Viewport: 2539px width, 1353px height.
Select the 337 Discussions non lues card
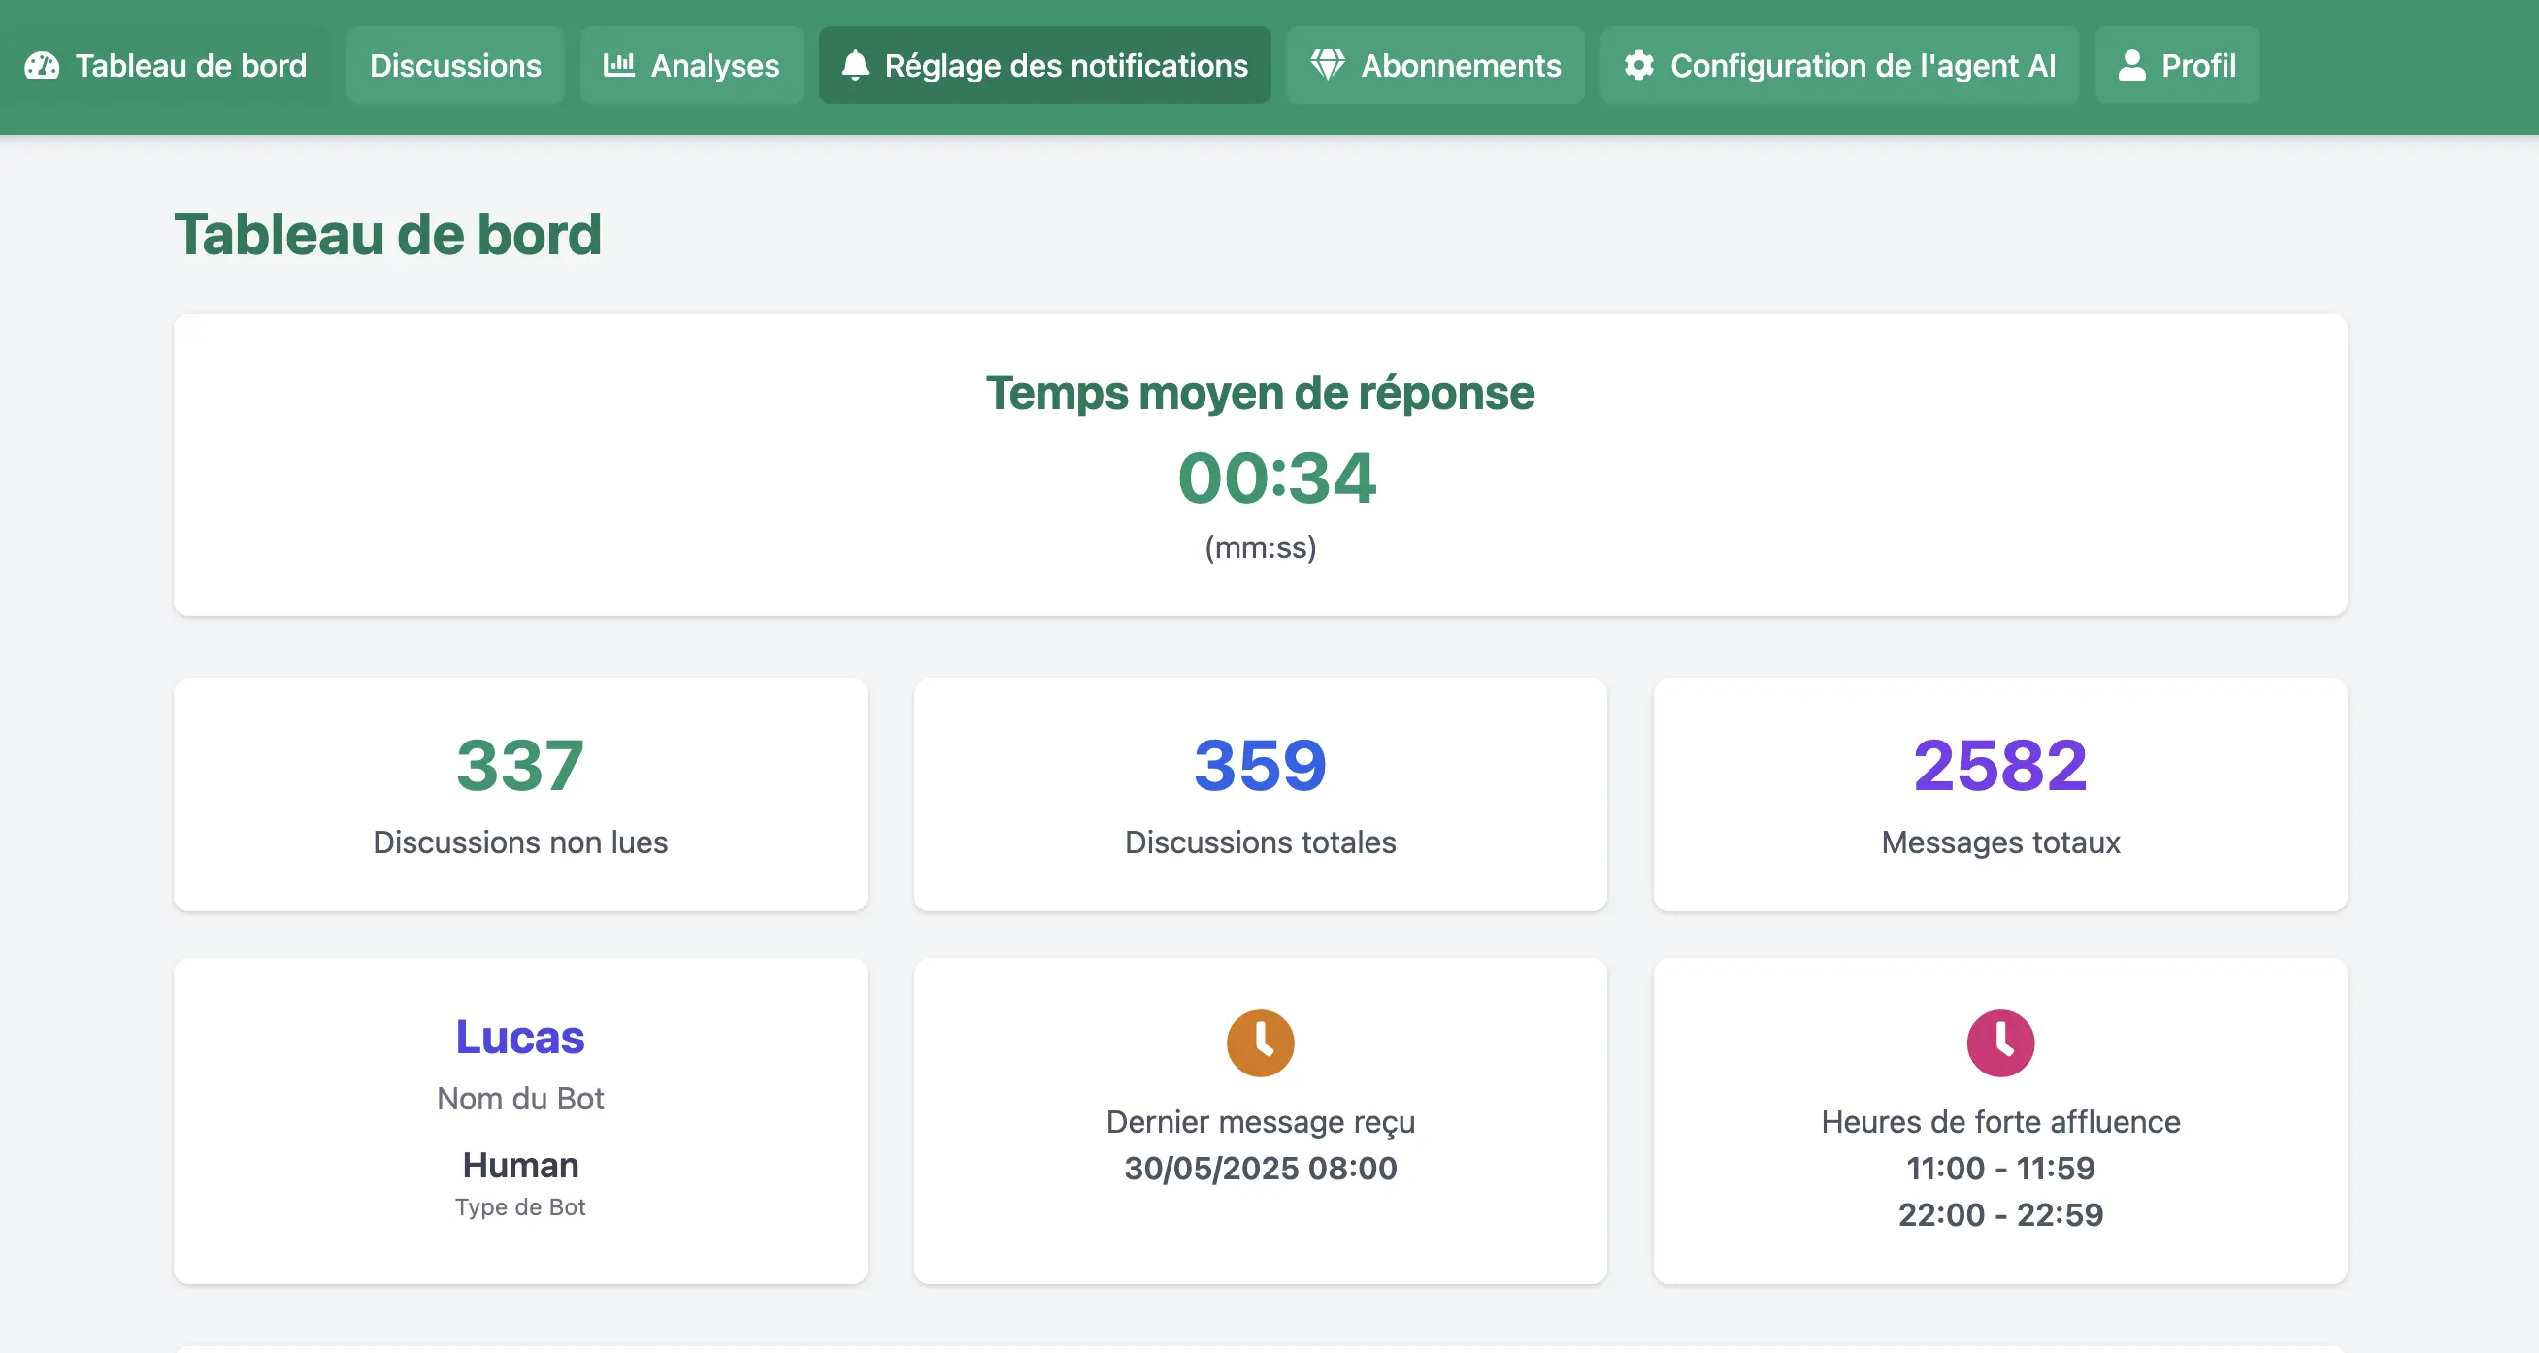click(x=519, y=794)
